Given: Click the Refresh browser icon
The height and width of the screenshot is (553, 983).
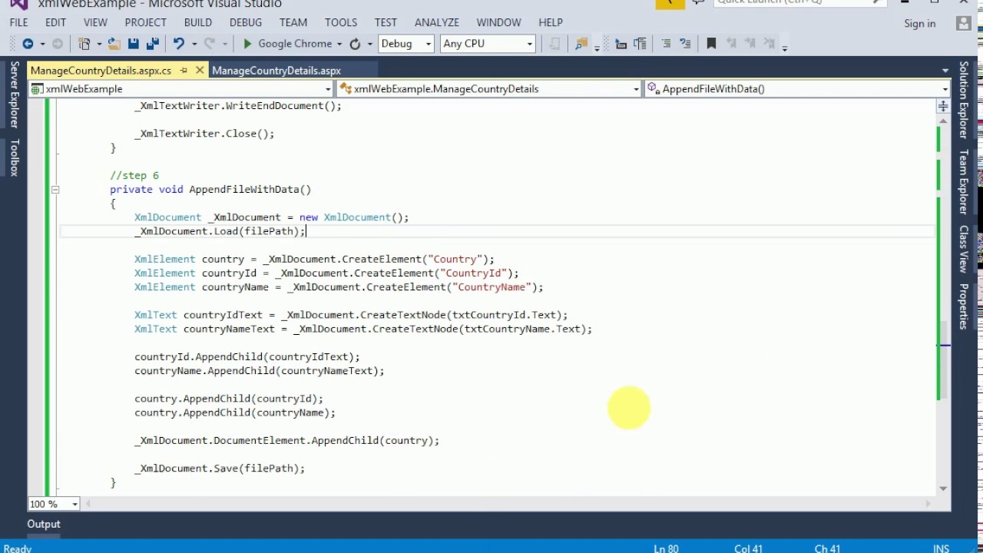Looking at the screenshot, I should point(355,44).
